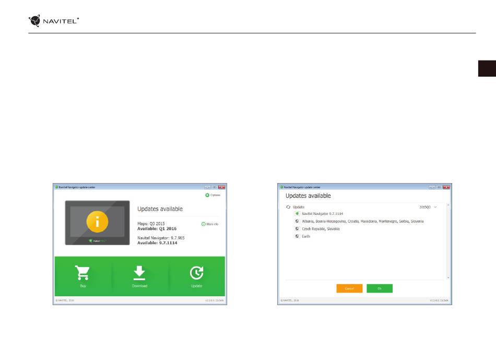The height and width of the screenshot is (351, 496).
Task: Select the Albania, Bosnia-Herzegovina, Croatia row text
Action: click(x=362, y=221)
